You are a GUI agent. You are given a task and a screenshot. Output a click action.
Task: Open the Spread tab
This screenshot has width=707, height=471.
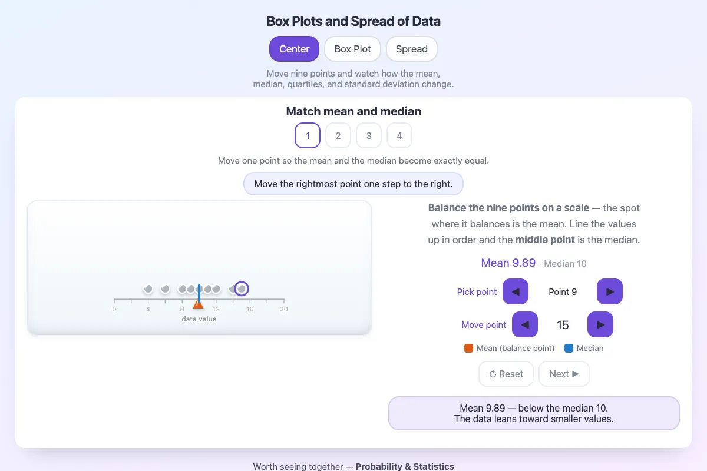tap(412, 49)
